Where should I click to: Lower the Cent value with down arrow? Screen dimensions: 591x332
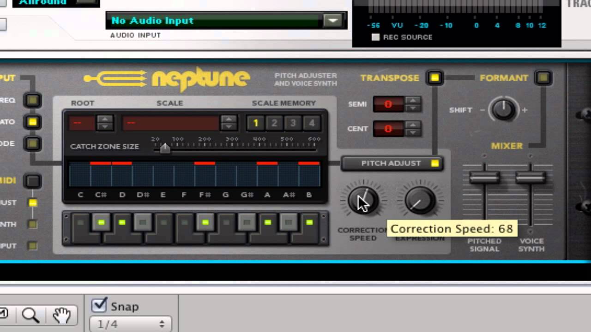click(x=413, y=132)
